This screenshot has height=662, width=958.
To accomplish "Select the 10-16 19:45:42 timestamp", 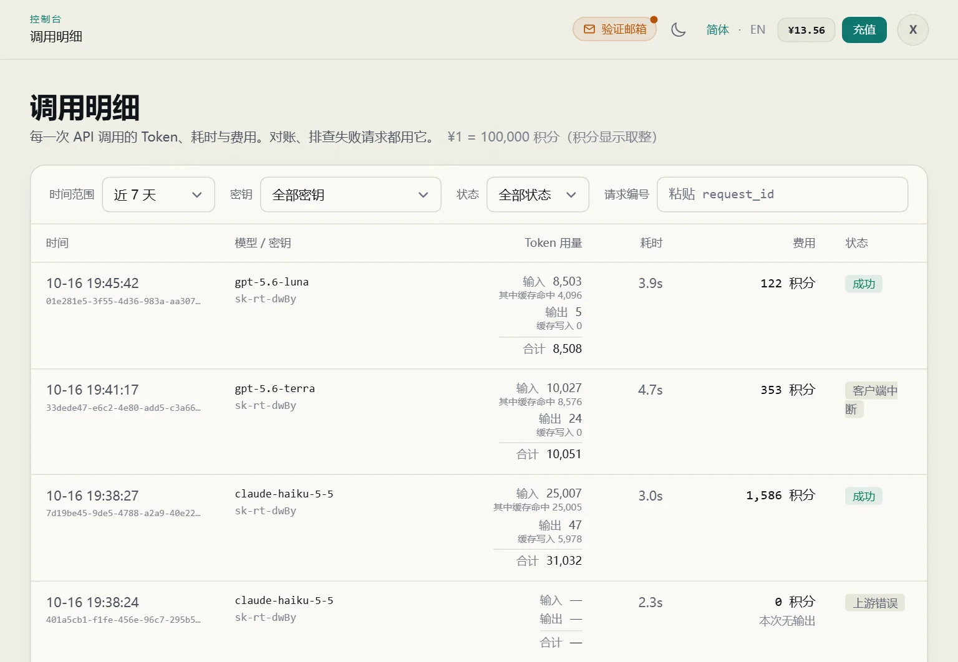I will tap(92, 283).
